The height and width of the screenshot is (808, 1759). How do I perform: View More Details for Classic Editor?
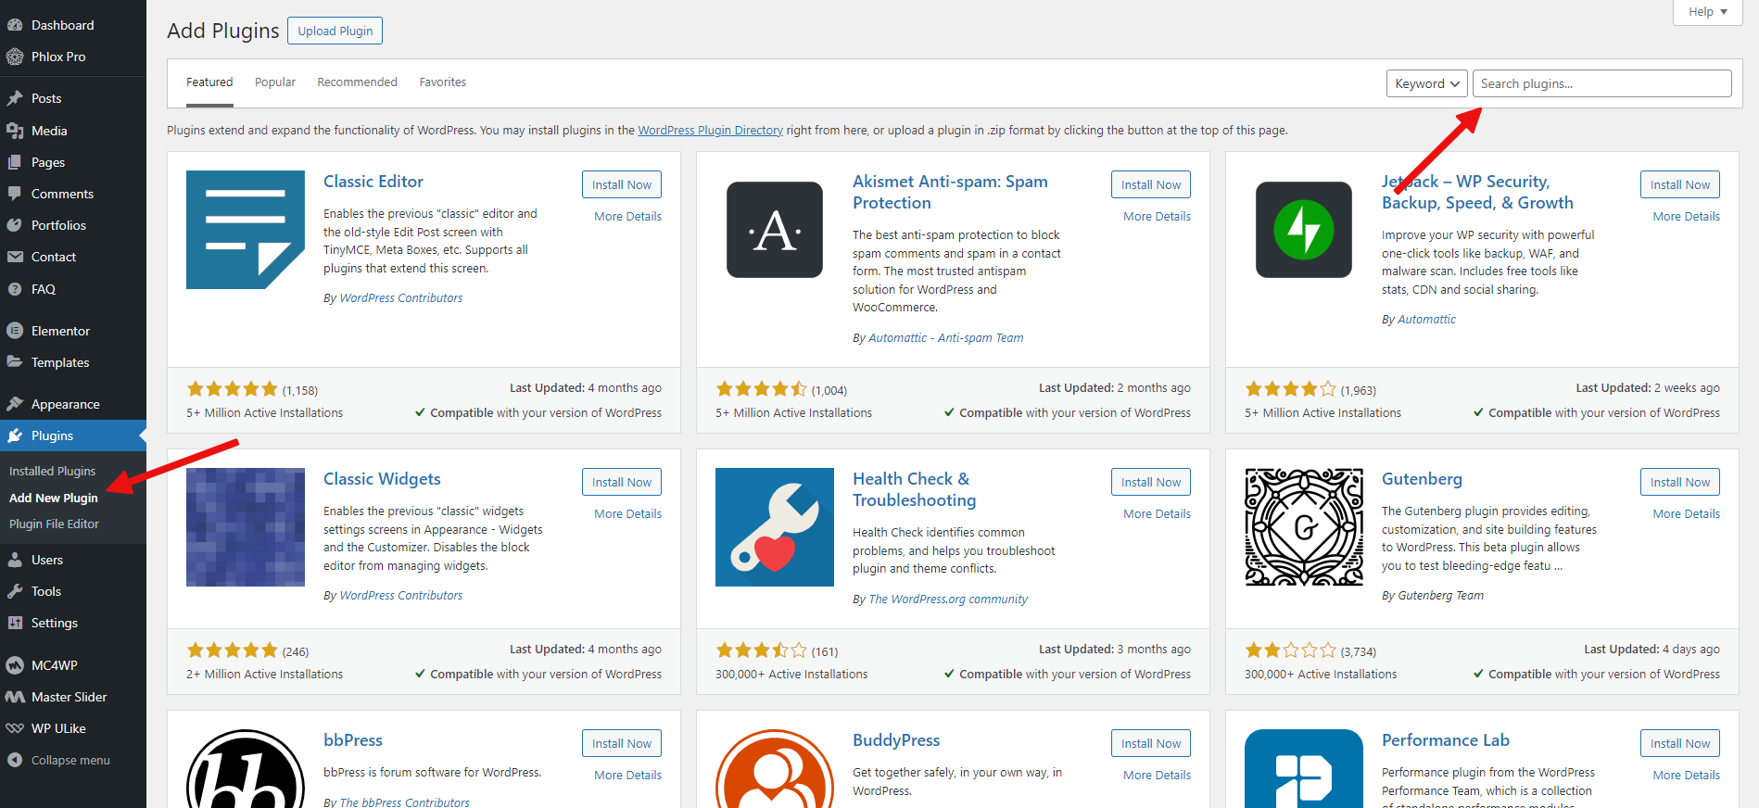[x=628, y=216]
